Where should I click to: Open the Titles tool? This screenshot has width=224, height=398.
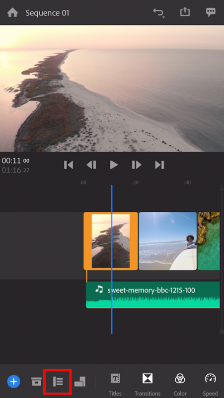tap(115, 385)
